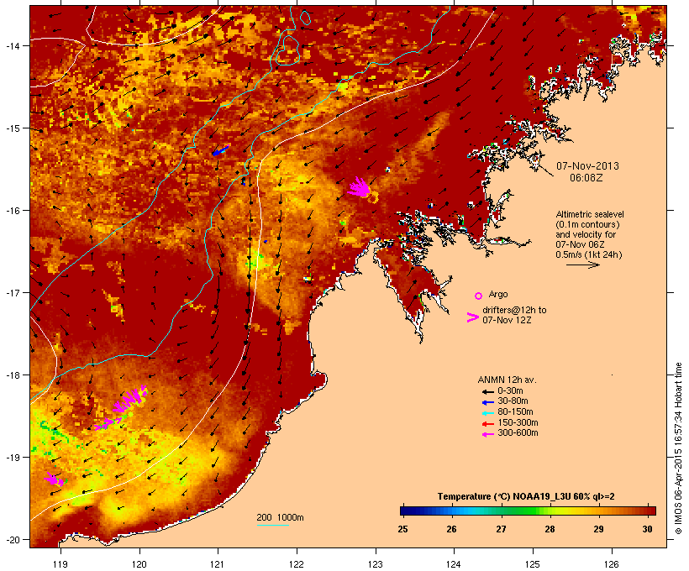The width and height of the screenshot is (689, 571).
Task: Click the latitude axis label -14
Action: (x=12, y=45)
